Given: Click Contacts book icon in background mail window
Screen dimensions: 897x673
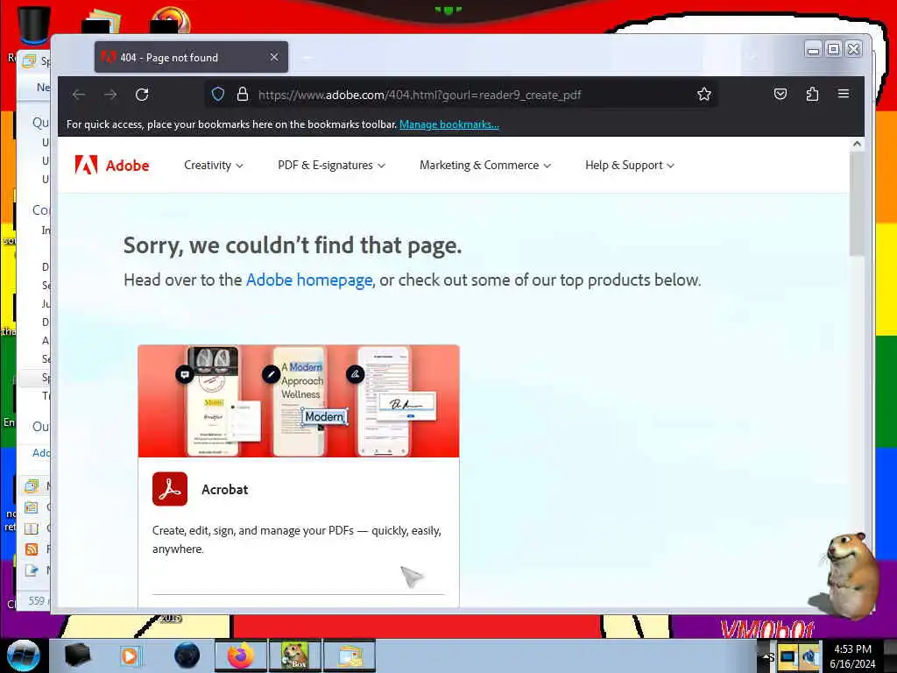Looking at the screenshot, I should coord(32,528).
